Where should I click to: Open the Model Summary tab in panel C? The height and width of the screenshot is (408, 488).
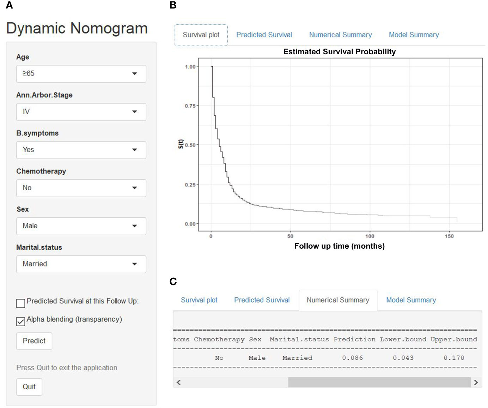[411, 300]
